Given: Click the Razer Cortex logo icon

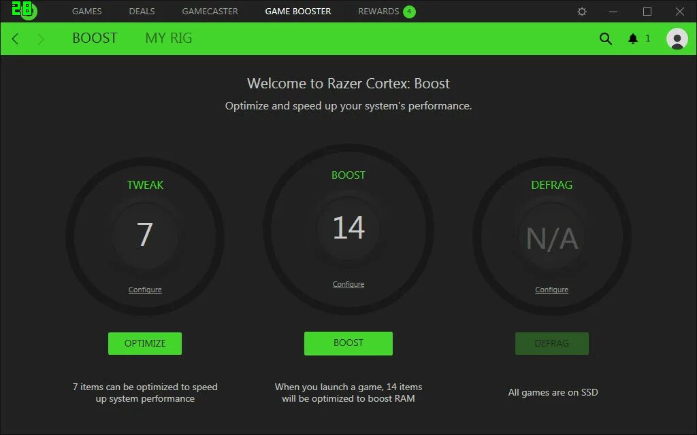Looking at the screenshot, I should pyautogui.click(x=24, y=11).
